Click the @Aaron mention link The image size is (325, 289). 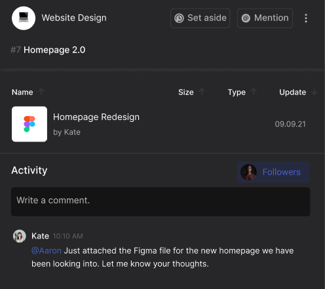pyautogui.click(x=47, y=250)
